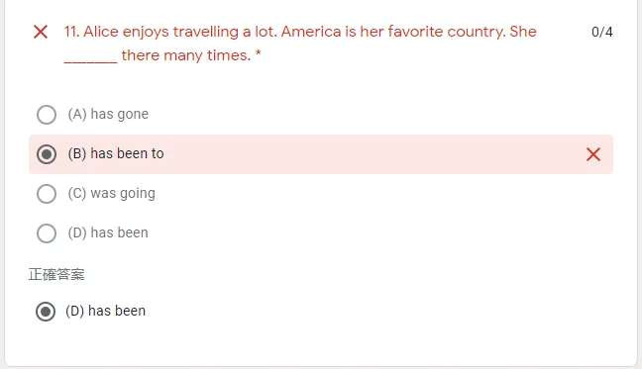Click the question number "11."
The width and height of the screenshot is (642, 369).
coord(71,32)
